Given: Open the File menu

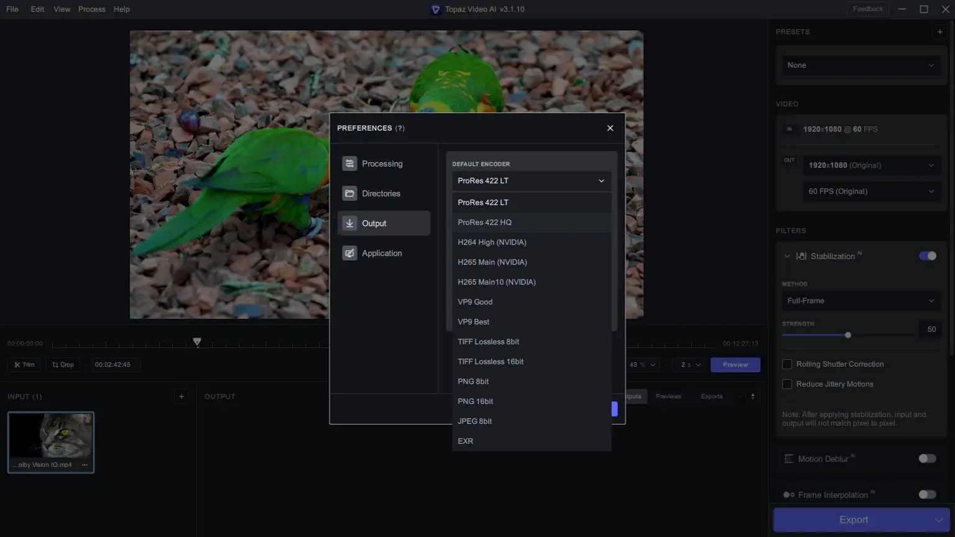Looking at the screenshot, I should pyautogui.click(x=12, y=9).
